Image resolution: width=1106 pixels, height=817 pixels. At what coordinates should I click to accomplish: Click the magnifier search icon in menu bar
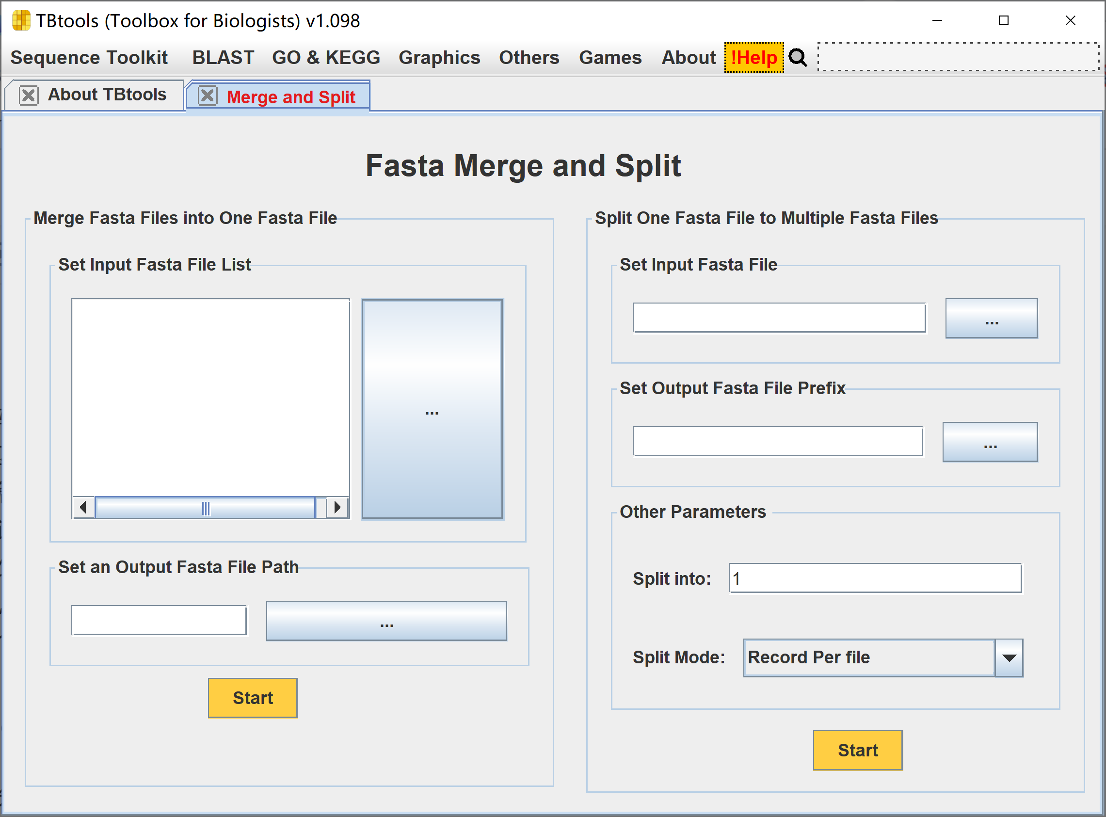798,58
